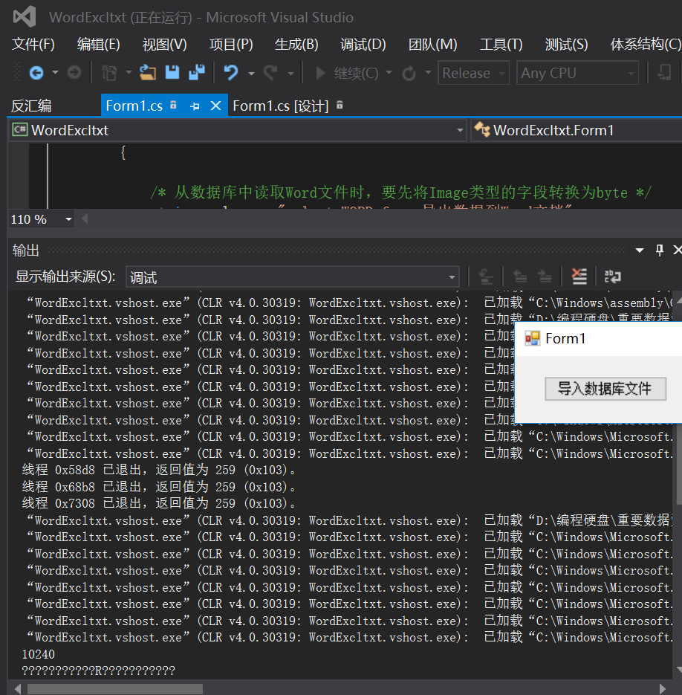Image resolution: width=682 pixels, height=695 pixels.
Task: Open the Undo history dropdown arrow
Action: [x=251, y=73]
